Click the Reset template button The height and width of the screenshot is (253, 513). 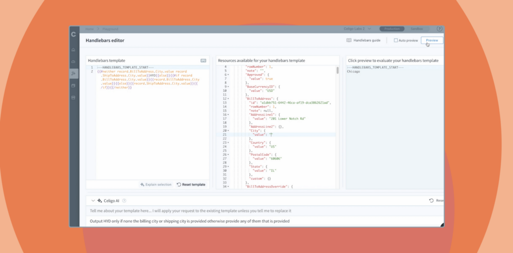coord(191,184)
